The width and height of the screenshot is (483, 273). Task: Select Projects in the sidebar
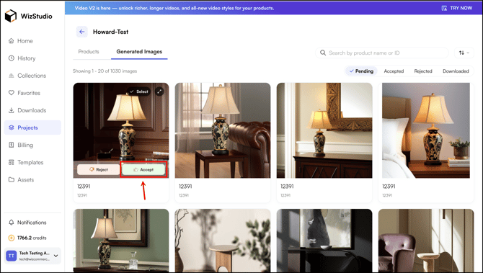[x=32, y=127]
